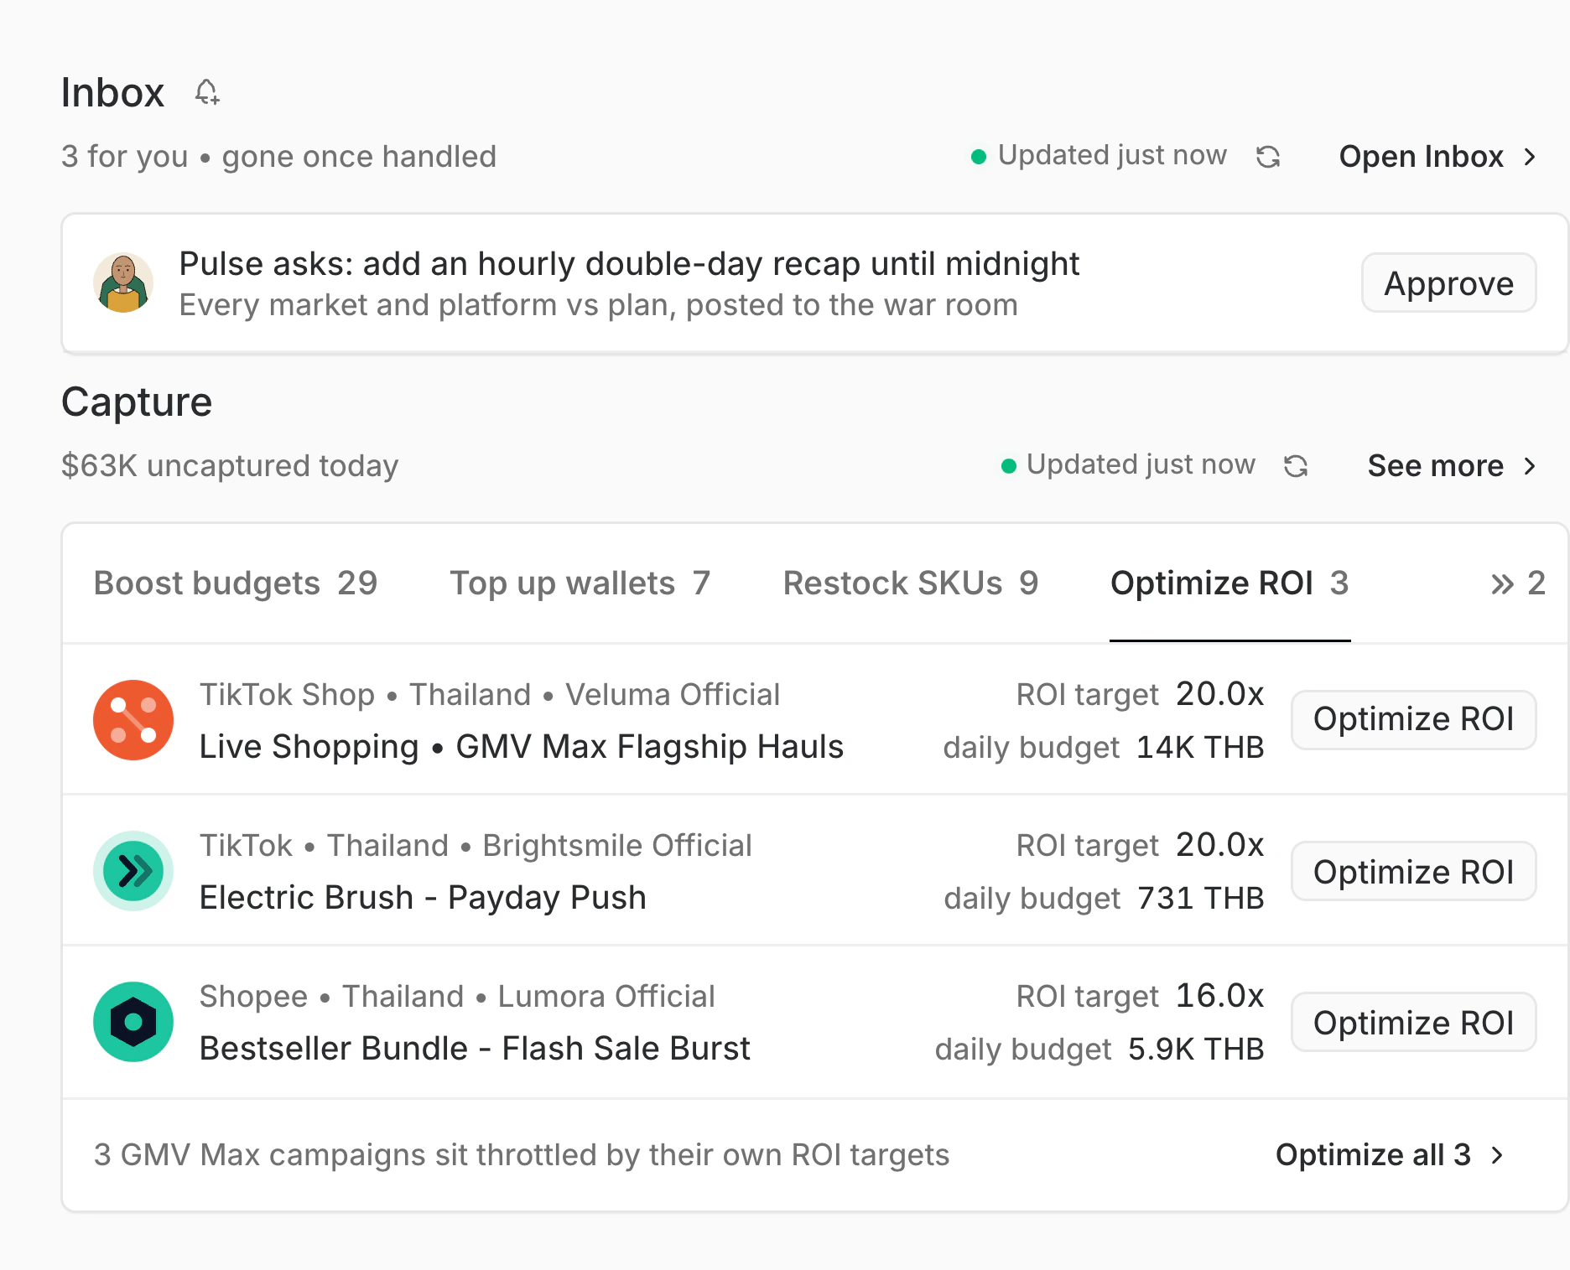The image size is (1570, 1270).
Task: Click the Lumora Official hexagon icon
Action: tap(133, 1022)
